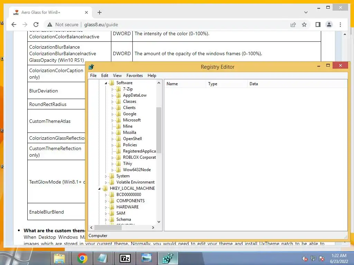Click tree pane horizontal scroll right arrow
The image size is (354, 265).
(x=153, y=228)
